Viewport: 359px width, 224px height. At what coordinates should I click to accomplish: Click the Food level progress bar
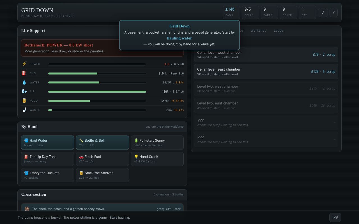[97, 101]
